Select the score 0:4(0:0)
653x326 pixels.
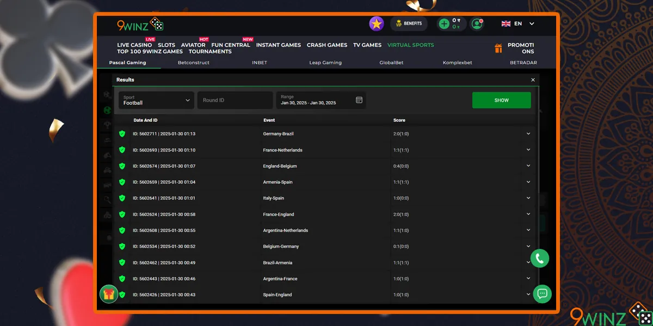click(401, 166)
